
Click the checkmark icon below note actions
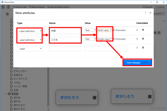point(164,21)
